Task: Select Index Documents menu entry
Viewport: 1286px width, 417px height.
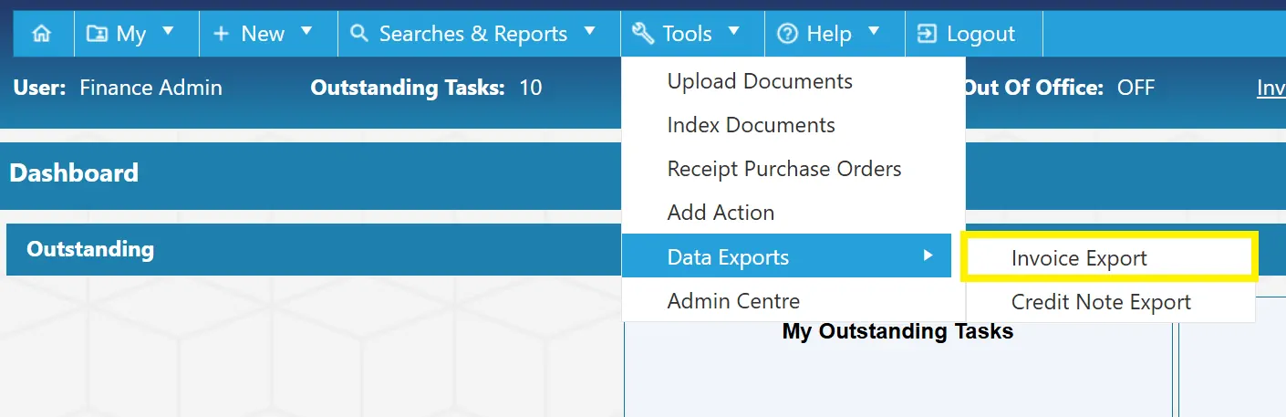Action: tap(793, 125)
